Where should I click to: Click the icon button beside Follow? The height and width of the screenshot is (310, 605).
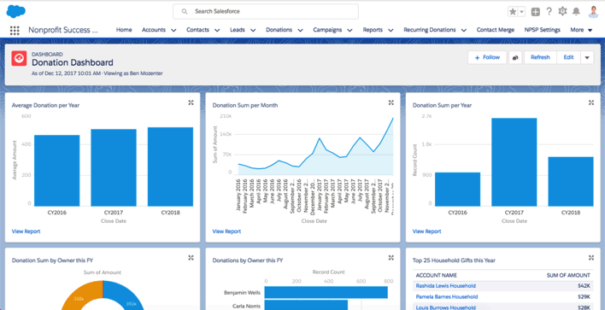coord(515,57)
